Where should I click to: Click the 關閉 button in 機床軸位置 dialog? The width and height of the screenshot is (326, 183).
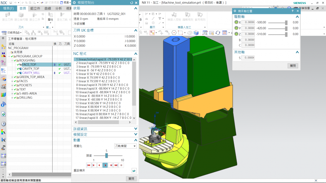coord(293,66)
